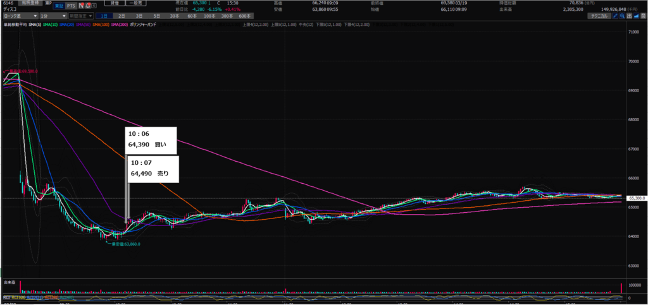Expand the 期間指定 period dropdown
The width and height of the screenshot is (648, 305).
pyautogui.click(x=80, y=15)
